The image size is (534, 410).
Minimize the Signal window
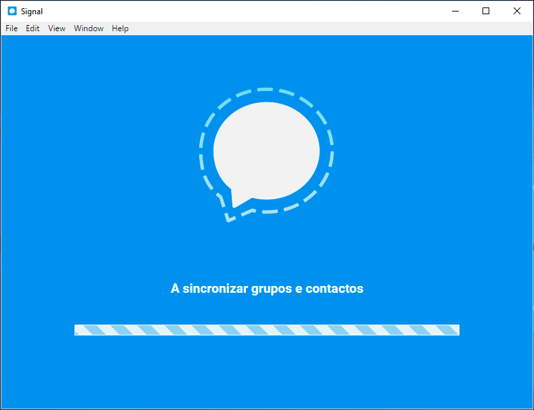pyautogui.click(x=455, y=12)
